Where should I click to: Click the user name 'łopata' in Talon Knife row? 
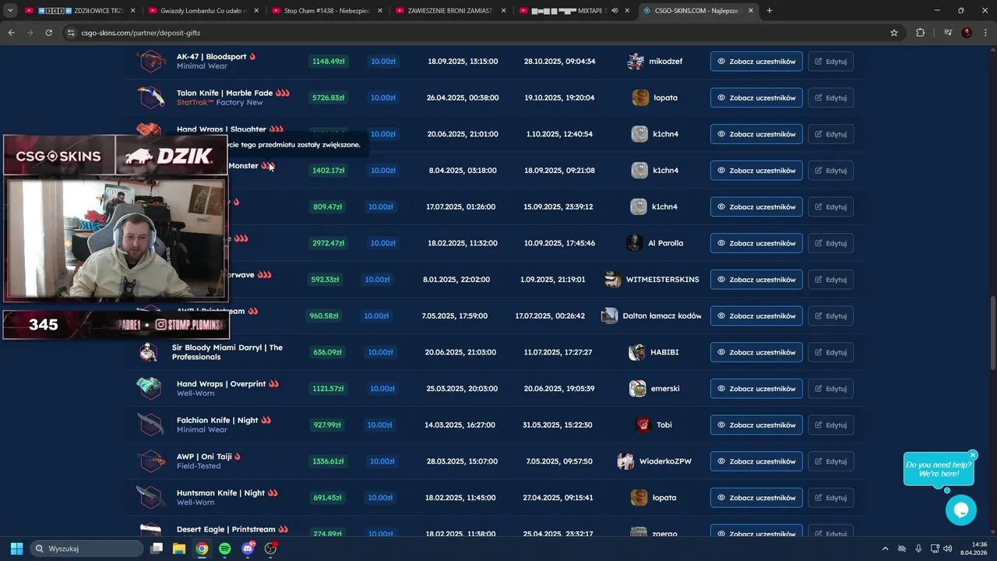pos(665,97)
